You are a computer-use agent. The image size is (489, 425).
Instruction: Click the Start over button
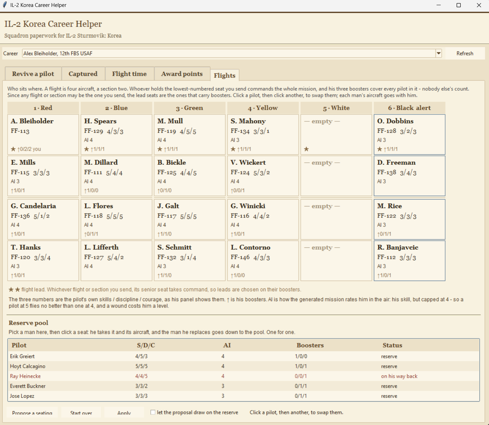(81, 413)
